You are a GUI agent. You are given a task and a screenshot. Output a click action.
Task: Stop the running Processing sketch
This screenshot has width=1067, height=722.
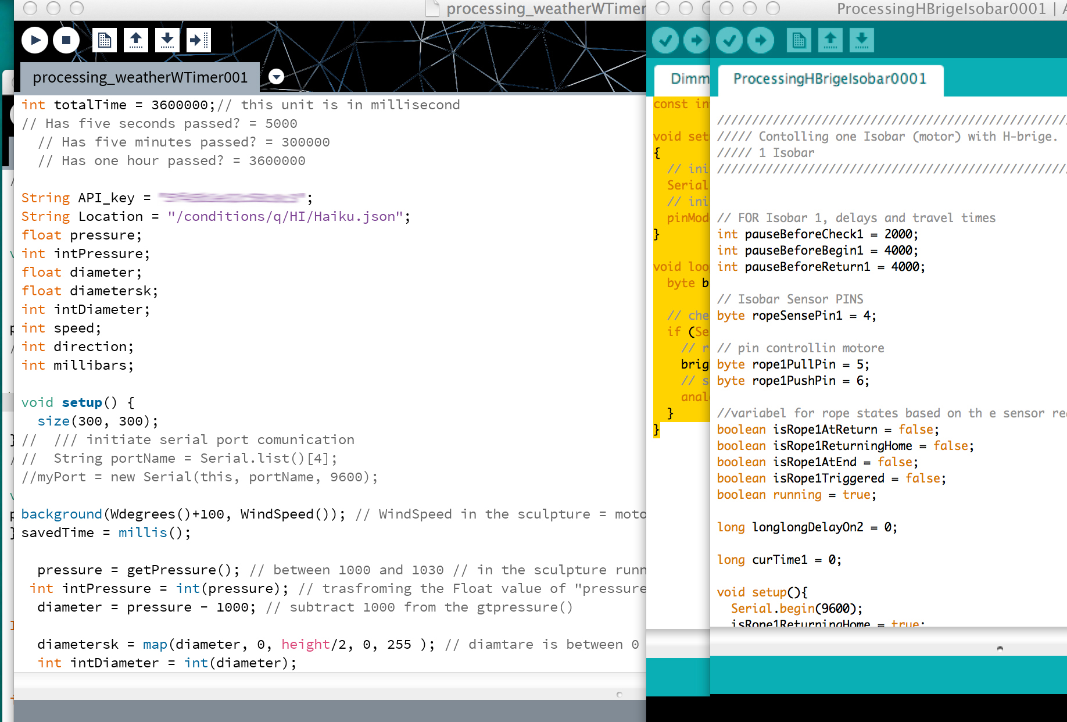[66, 40]
